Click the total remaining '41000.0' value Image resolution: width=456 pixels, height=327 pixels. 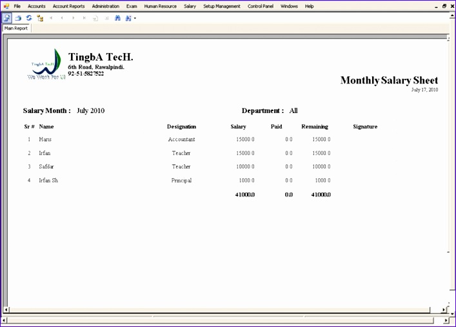[321, 195]
